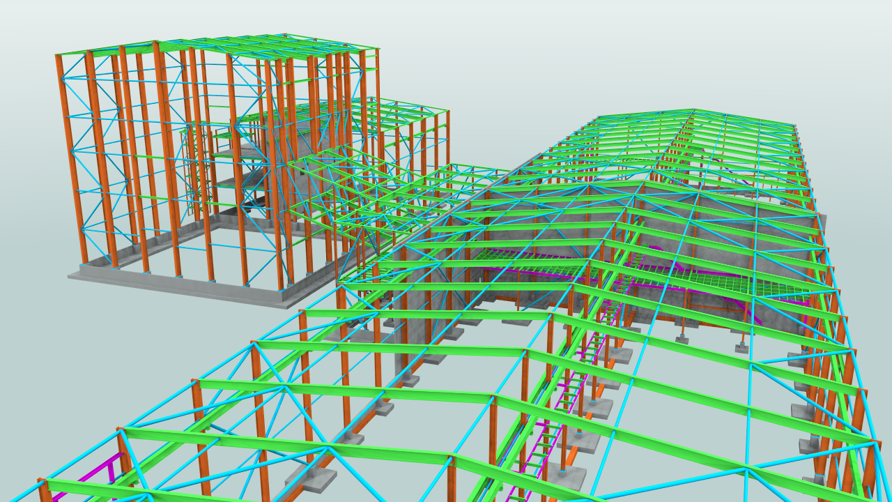This screenshot has width=892, height=502.
Task: Select the gray concrete base slab under tower
Action: pos(181,284)
